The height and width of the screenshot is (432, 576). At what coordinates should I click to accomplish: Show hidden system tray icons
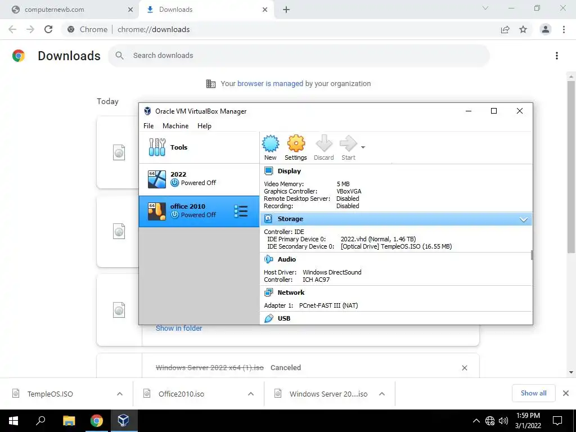[x=476, y=421]
